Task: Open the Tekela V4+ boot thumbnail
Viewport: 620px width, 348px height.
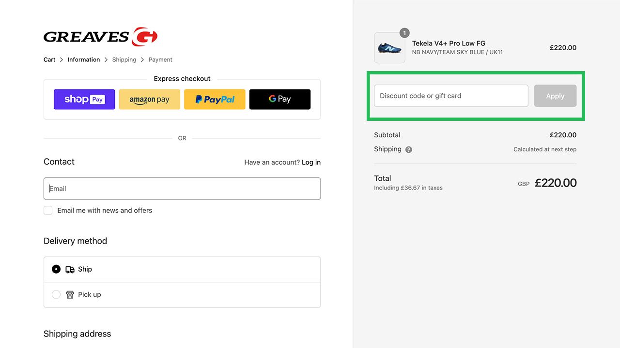Action: click(x=389, y=48)
